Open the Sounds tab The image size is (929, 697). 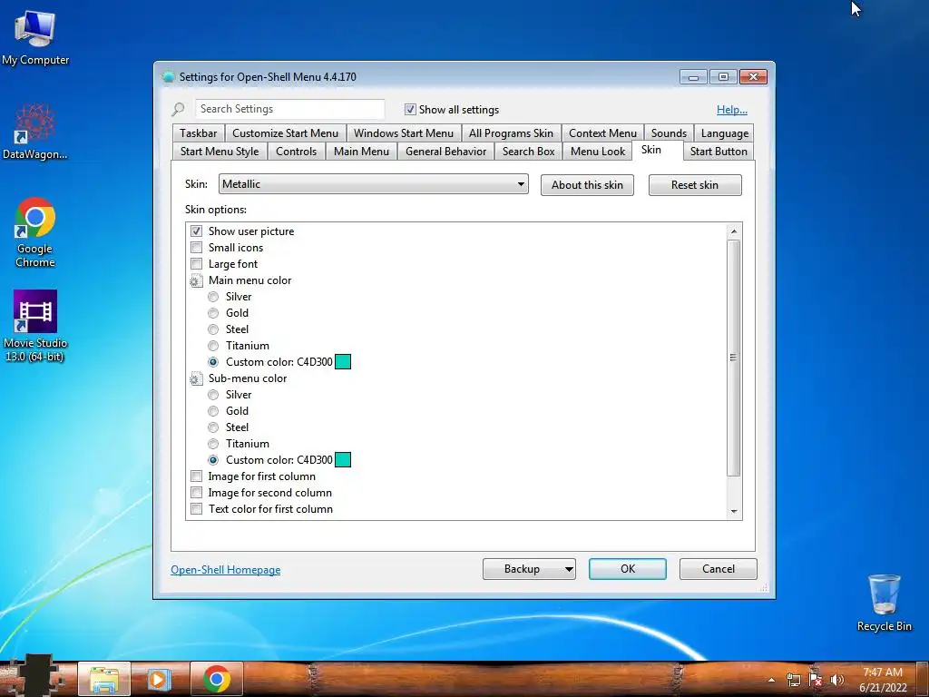coord(669,133)
